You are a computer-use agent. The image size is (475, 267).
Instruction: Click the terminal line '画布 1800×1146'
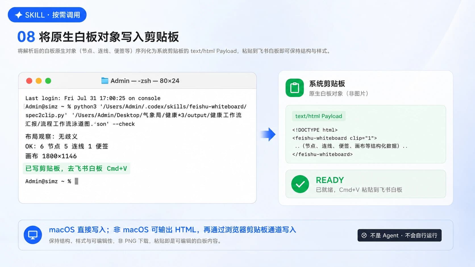tap(51, 156)
